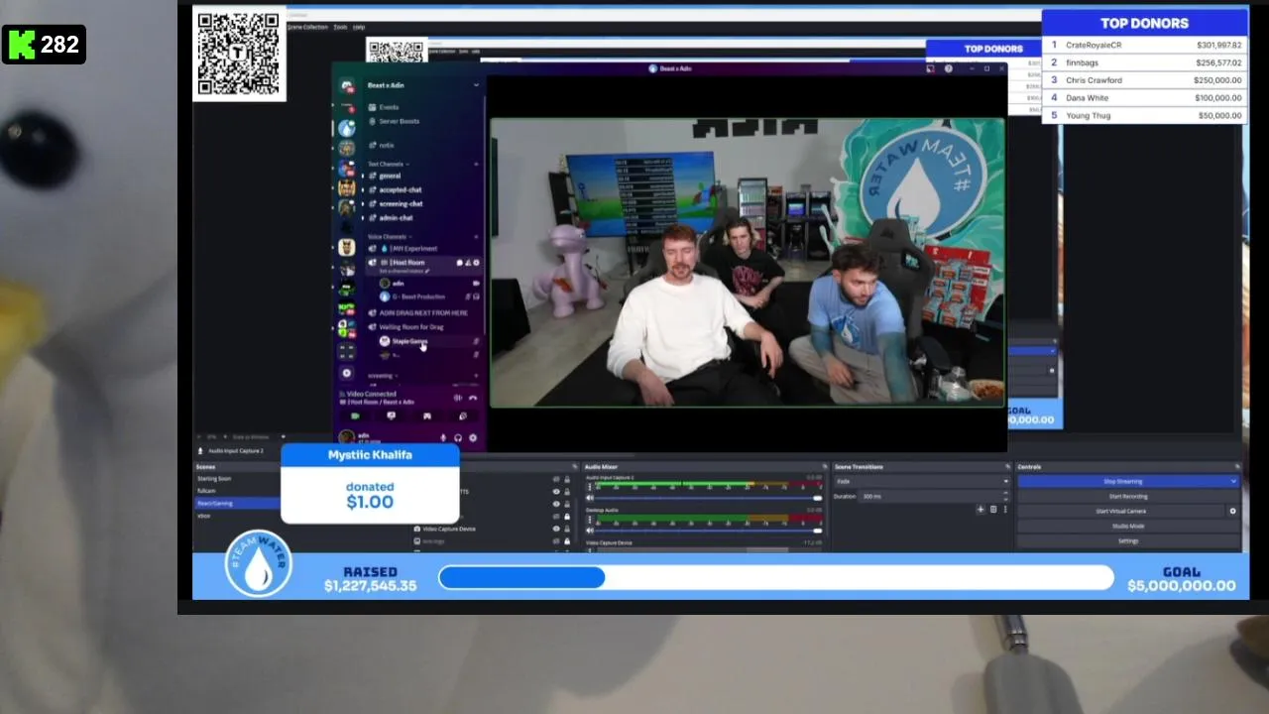Select the TeamWater server icon in Discord
Viewport: 1269px width, 714px height.
coord(347,128)
